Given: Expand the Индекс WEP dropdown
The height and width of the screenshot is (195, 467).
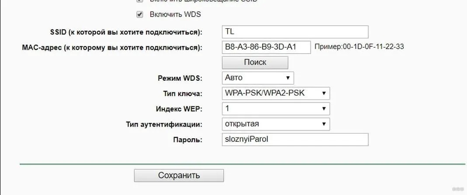Looking at the screenshot, I should [276, 109].
